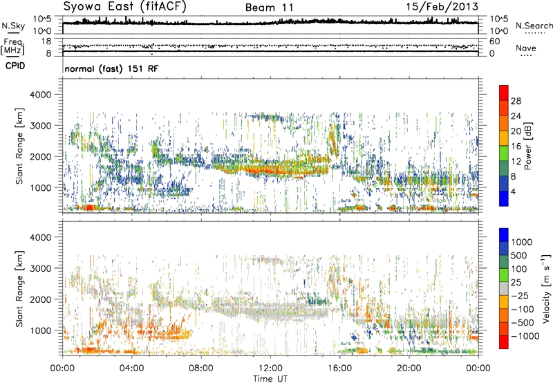Viewport: 553px width, 383px height.
Task: Click the '60' Nave tick label
Action: coord(494,41)
